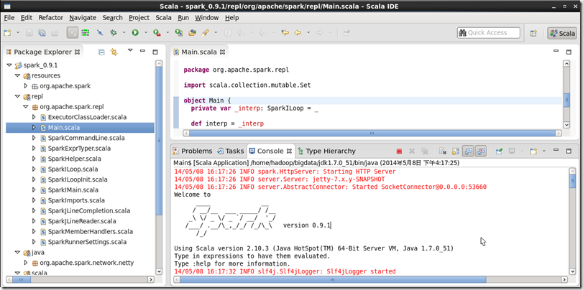Click the New Scala class icon
This screenshot has height=290, width=583.
(179, 33)
